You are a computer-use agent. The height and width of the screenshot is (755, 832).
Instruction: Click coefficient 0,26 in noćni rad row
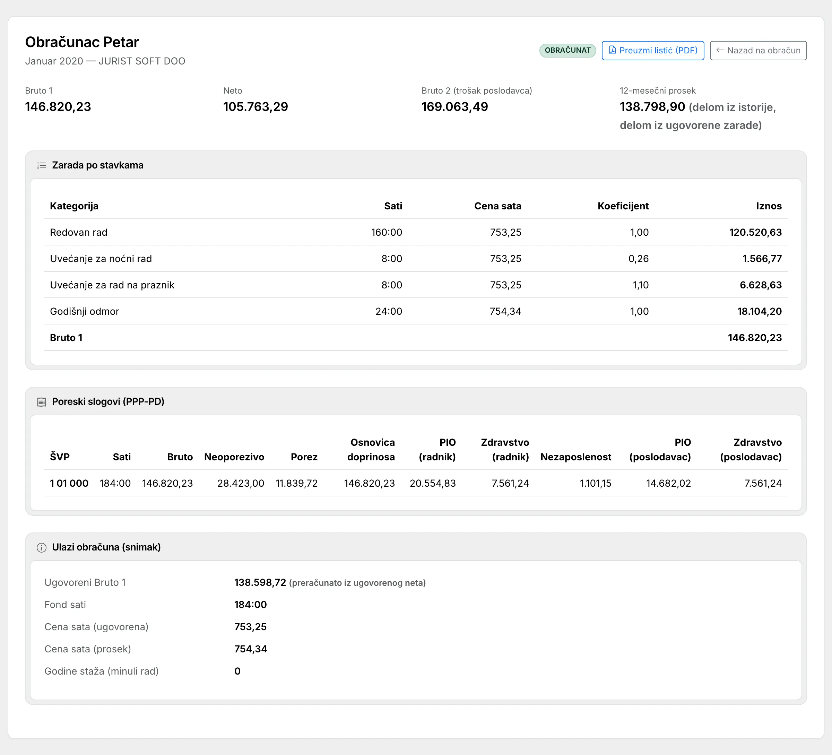[639, 259]
